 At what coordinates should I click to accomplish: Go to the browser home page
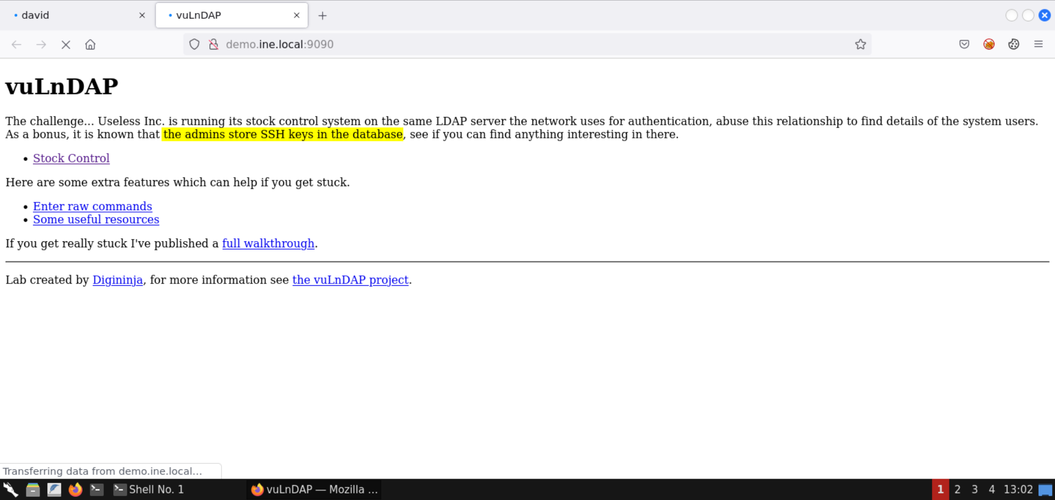[x=91, y=45]
